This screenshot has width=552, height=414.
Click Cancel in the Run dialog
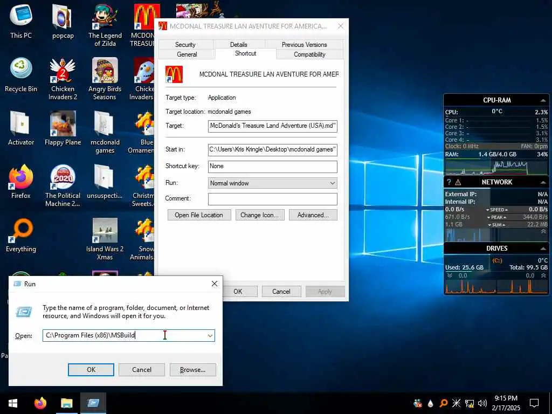(x=142, y=370)
